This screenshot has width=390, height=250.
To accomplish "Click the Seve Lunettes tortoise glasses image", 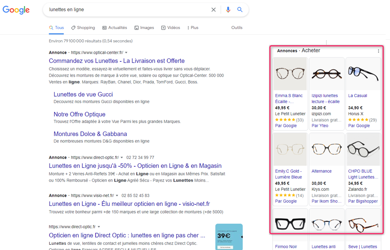I will tap(363, 224).
